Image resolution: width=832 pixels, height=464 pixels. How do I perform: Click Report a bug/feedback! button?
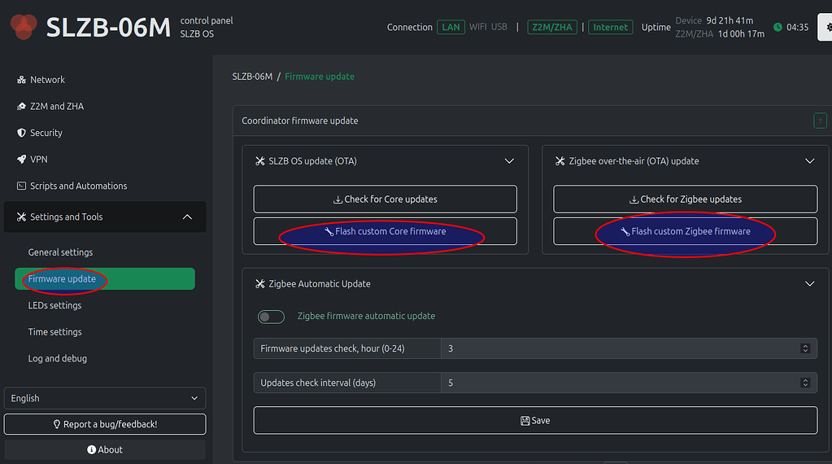tap(105, 424)
